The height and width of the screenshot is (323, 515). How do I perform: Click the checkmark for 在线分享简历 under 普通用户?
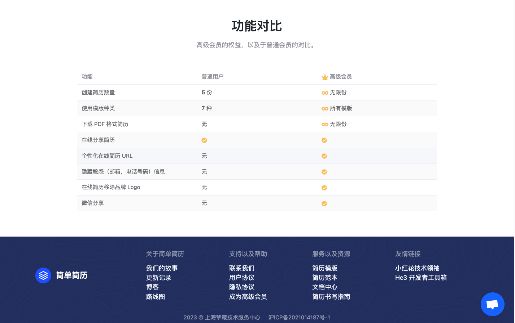[x=204, y=140]
